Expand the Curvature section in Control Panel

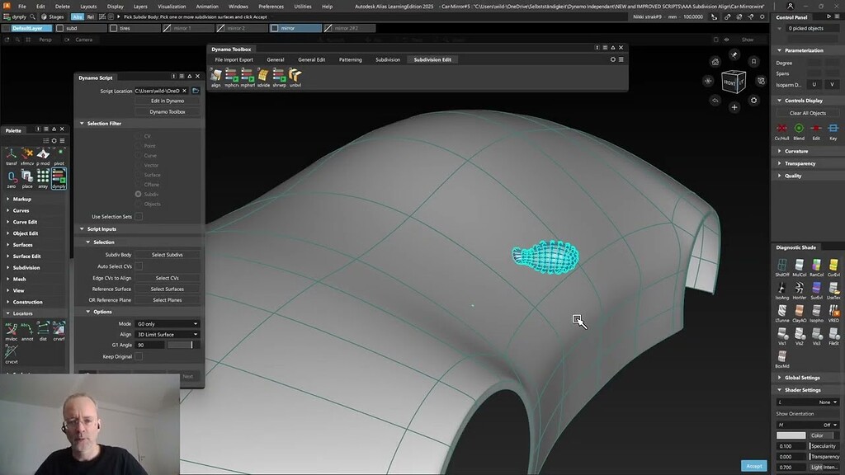pos(796,151)
